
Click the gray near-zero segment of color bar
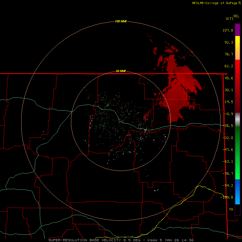(x=237, y=119)
